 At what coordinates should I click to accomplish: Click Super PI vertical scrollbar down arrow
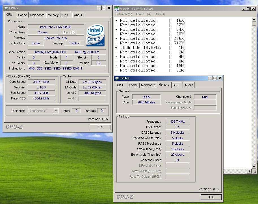pyautogui.click(x=254, y=167)
